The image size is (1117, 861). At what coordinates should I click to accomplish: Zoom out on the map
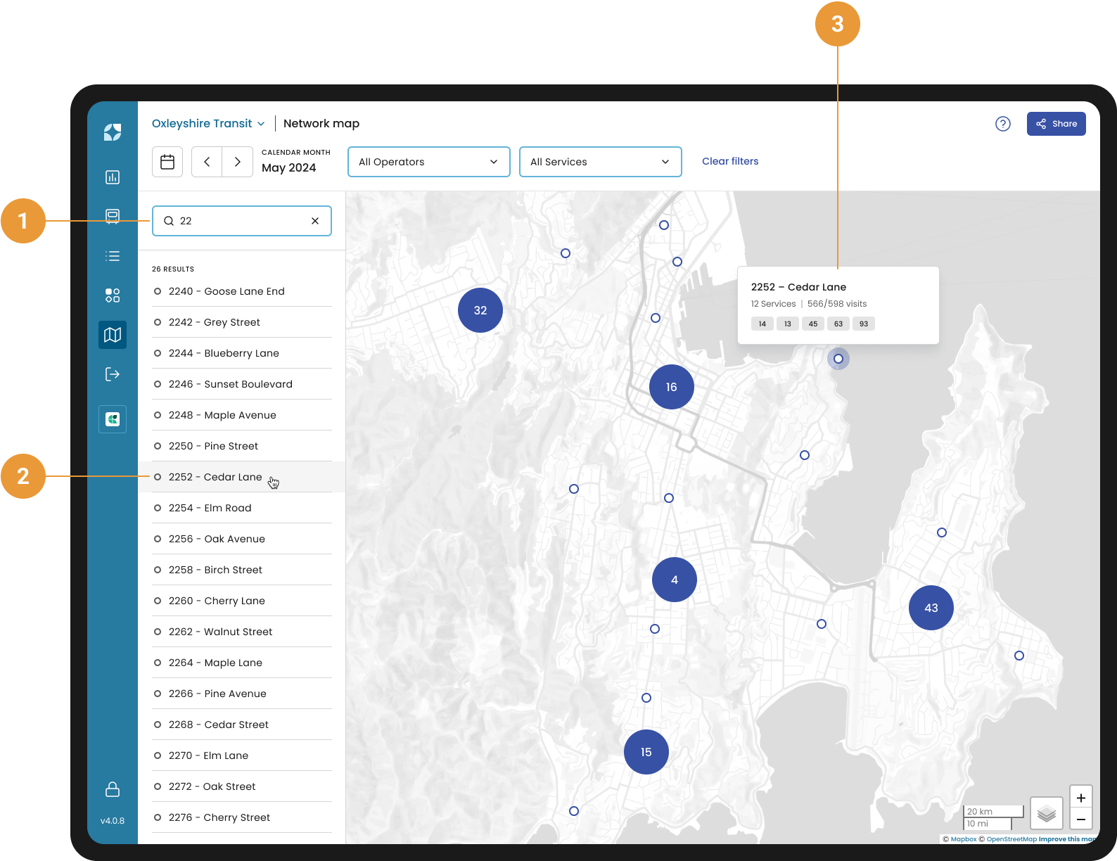(x=1081, y=819)
